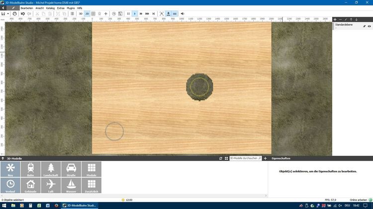The height and width of the screenshot is (209, 373).
Task: Toggle the sound speaker icon
Action: [183, 14]
